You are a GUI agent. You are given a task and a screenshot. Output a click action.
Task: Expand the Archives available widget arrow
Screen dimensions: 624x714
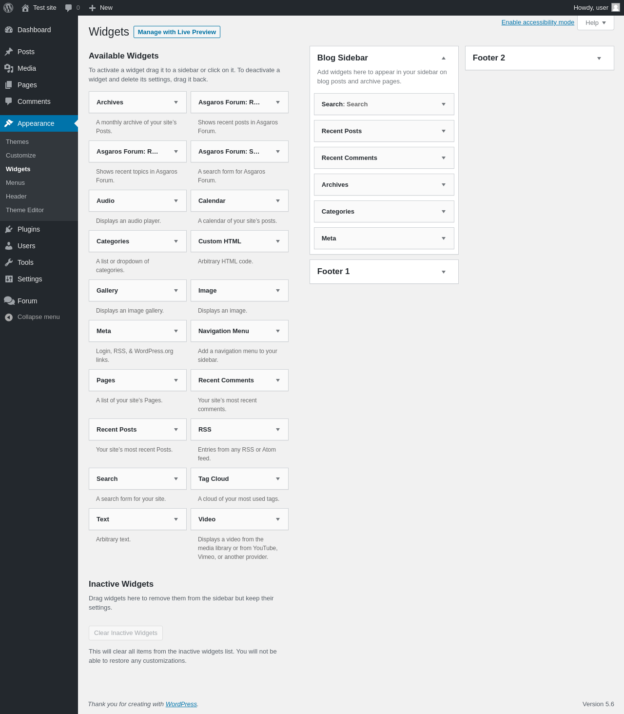point(176,102)
